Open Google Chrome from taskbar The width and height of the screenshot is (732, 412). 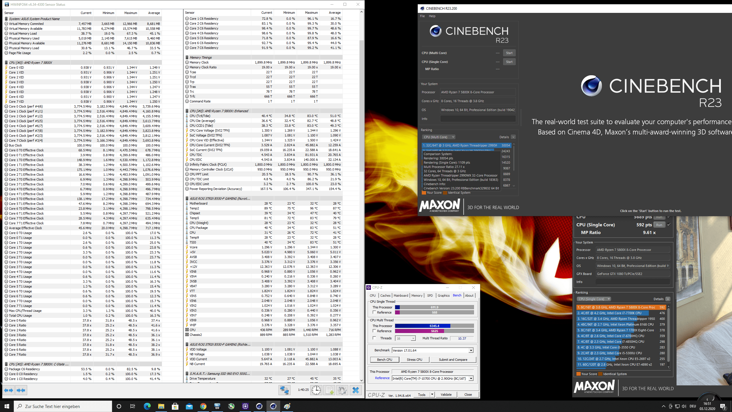(203, 406)
